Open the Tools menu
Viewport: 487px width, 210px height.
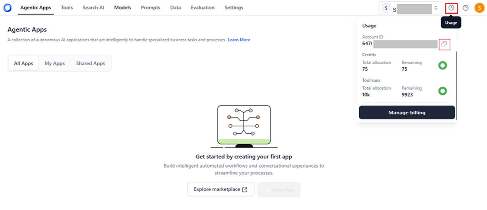67,8
